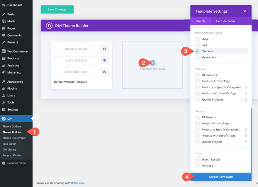Image resolution: width=258 pixels, height=187 pixels.
Task: Click the Create Template button
Action: pos(221,177)
